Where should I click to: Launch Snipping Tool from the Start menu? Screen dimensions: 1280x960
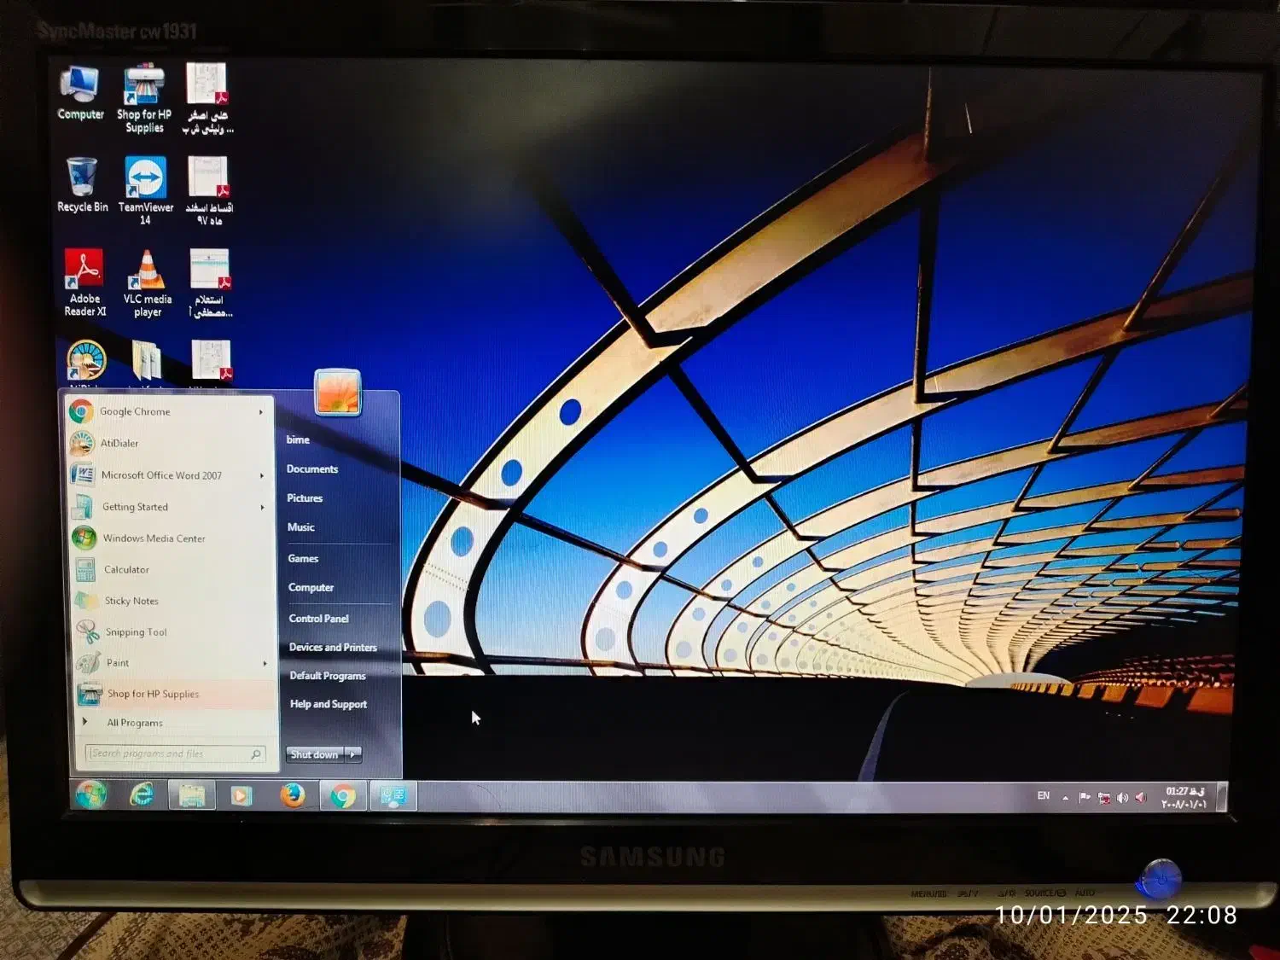click(x=175, y=632)
